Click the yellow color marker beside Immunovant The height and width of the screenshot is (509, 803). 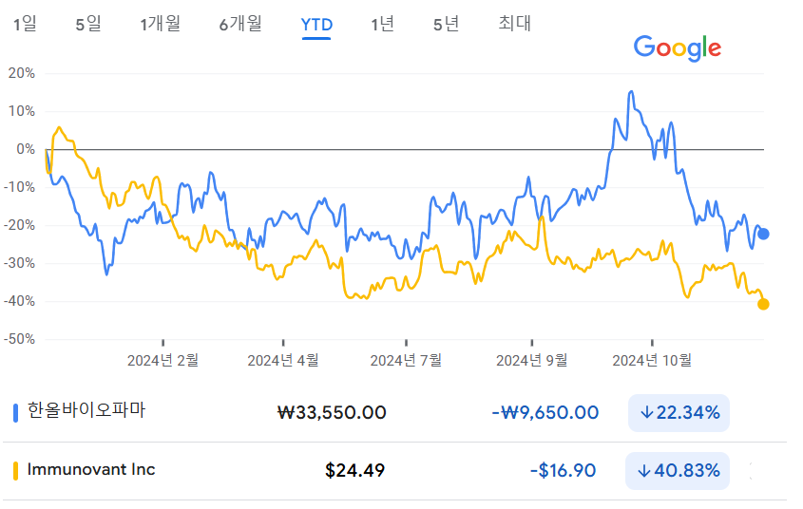coord(16,471)
